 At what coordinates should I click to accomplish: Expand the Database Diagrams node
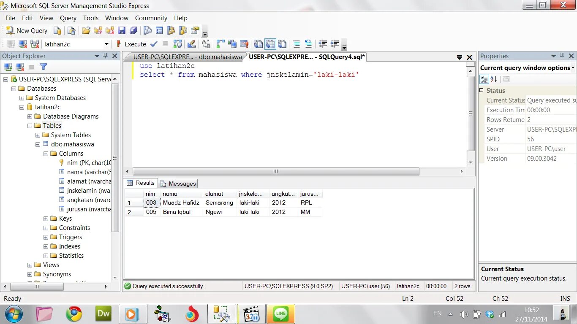(x=30, y=116)
